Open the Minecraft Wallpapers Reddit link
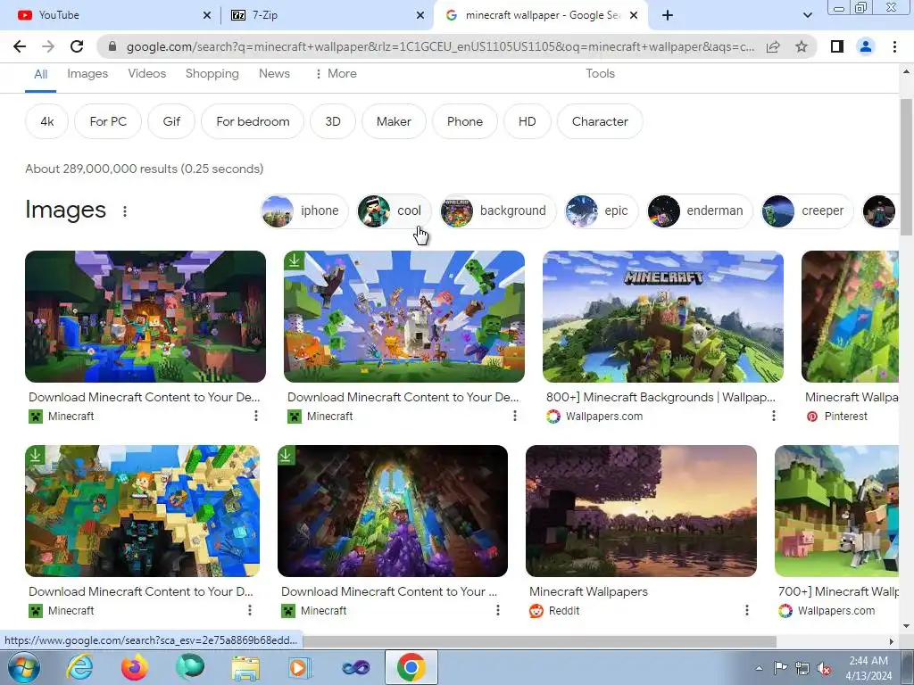Screen dimensions: 914x685 [589, 592]
